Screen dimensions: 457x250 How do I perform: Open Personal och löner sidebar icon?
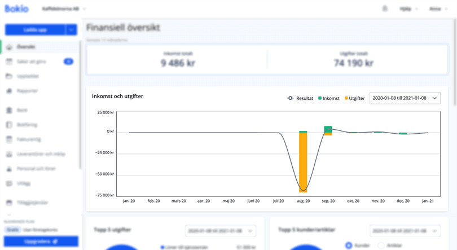pos(9,169)
